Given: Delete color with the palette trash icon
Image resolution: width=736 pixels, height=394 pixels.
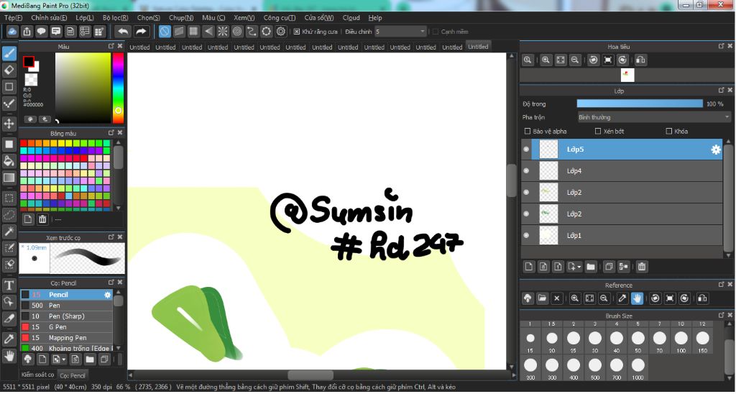Looking at the screenshot, I should coord(42,219).
